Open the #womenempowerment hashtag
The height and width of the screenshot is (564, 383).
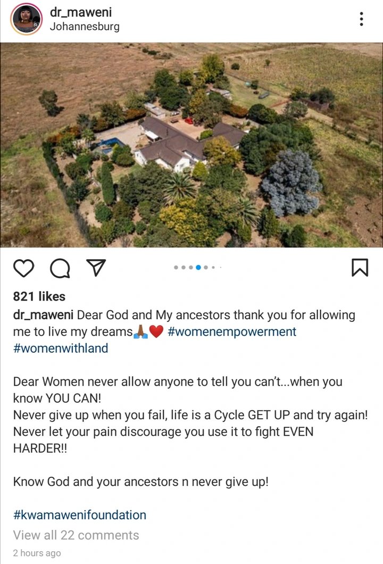232,331
